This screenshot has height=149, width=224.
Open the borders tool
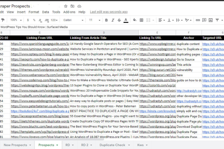pyautogui.click(x=142, y=20)
